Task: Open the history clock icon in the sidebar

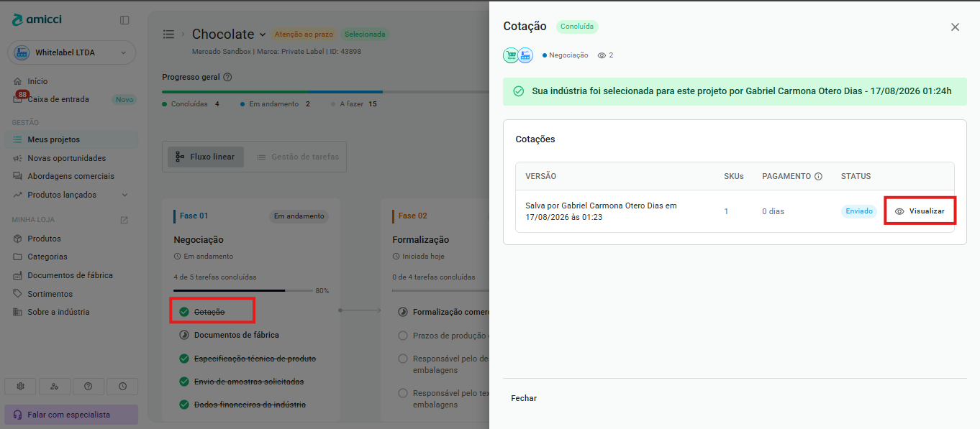Action: pos(122,387)
